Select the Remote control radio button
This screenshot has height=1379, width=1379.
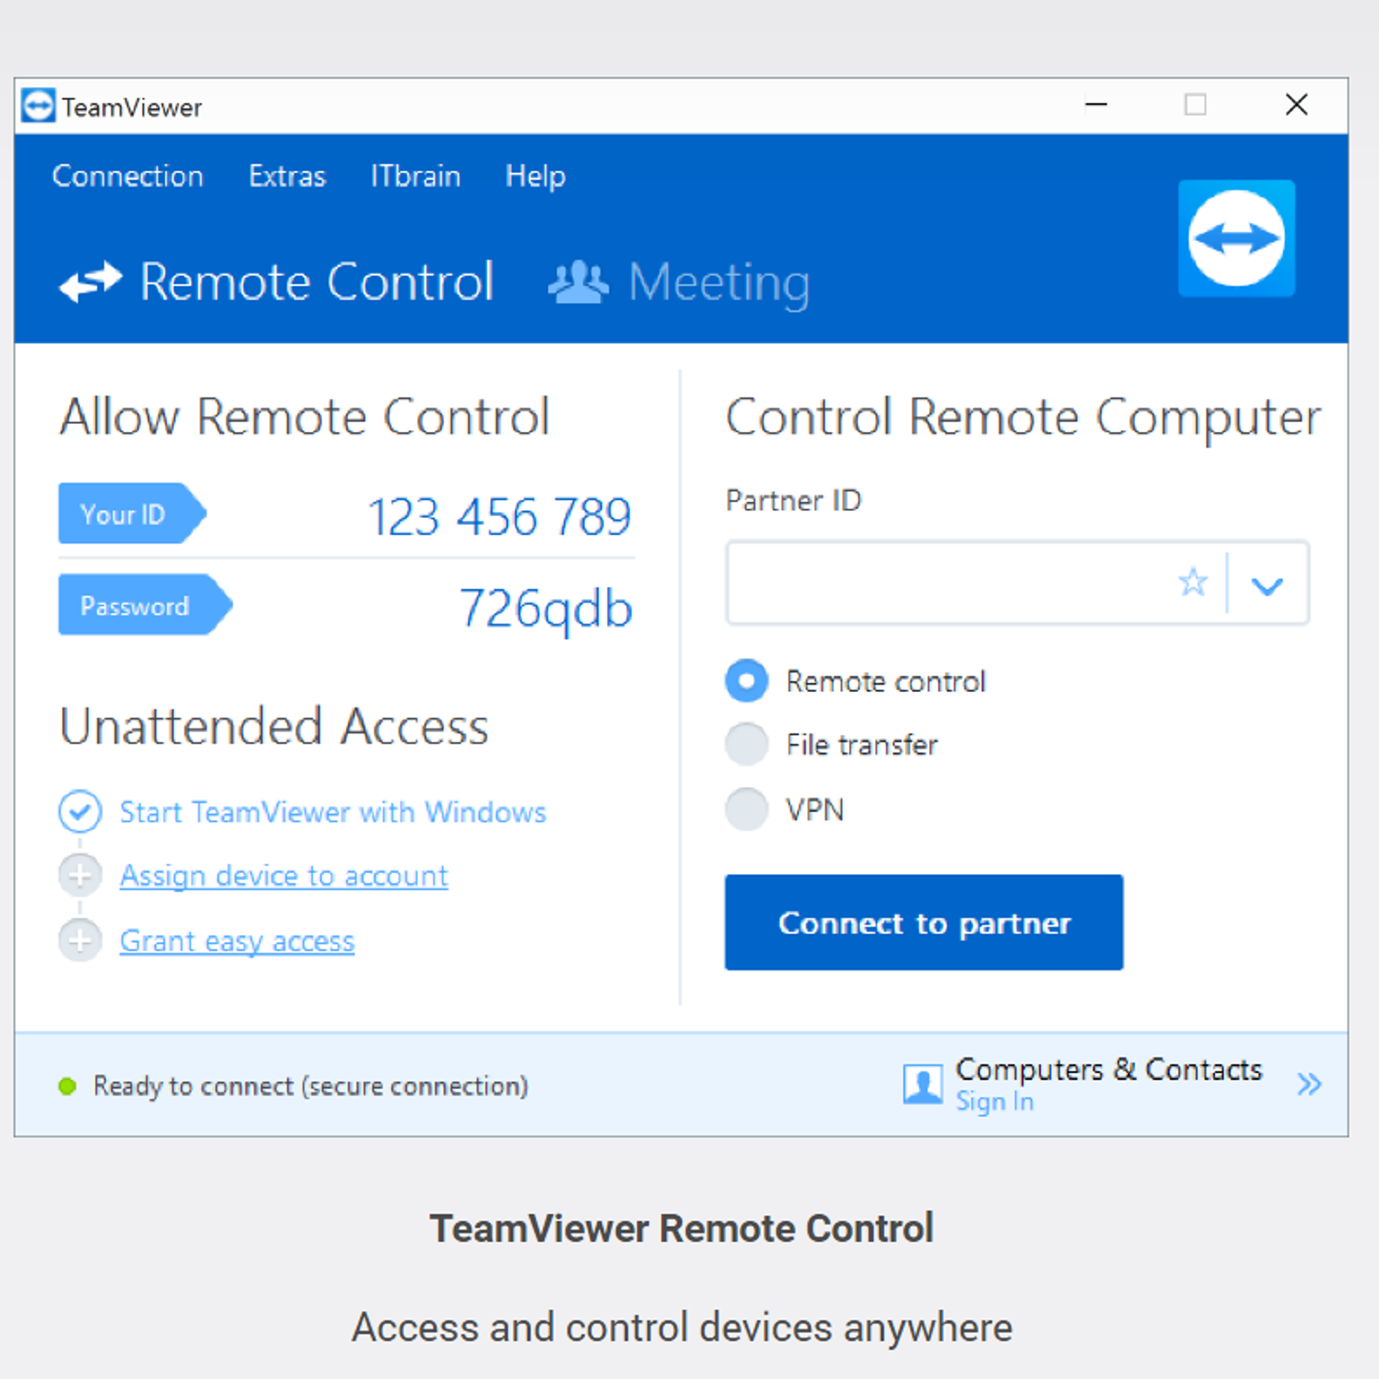[x=746, y=681]
